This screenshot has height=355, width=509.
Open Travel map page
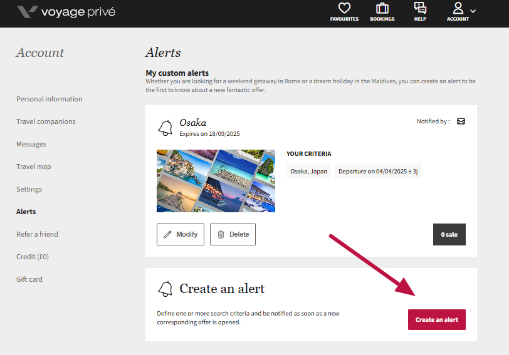33,167
